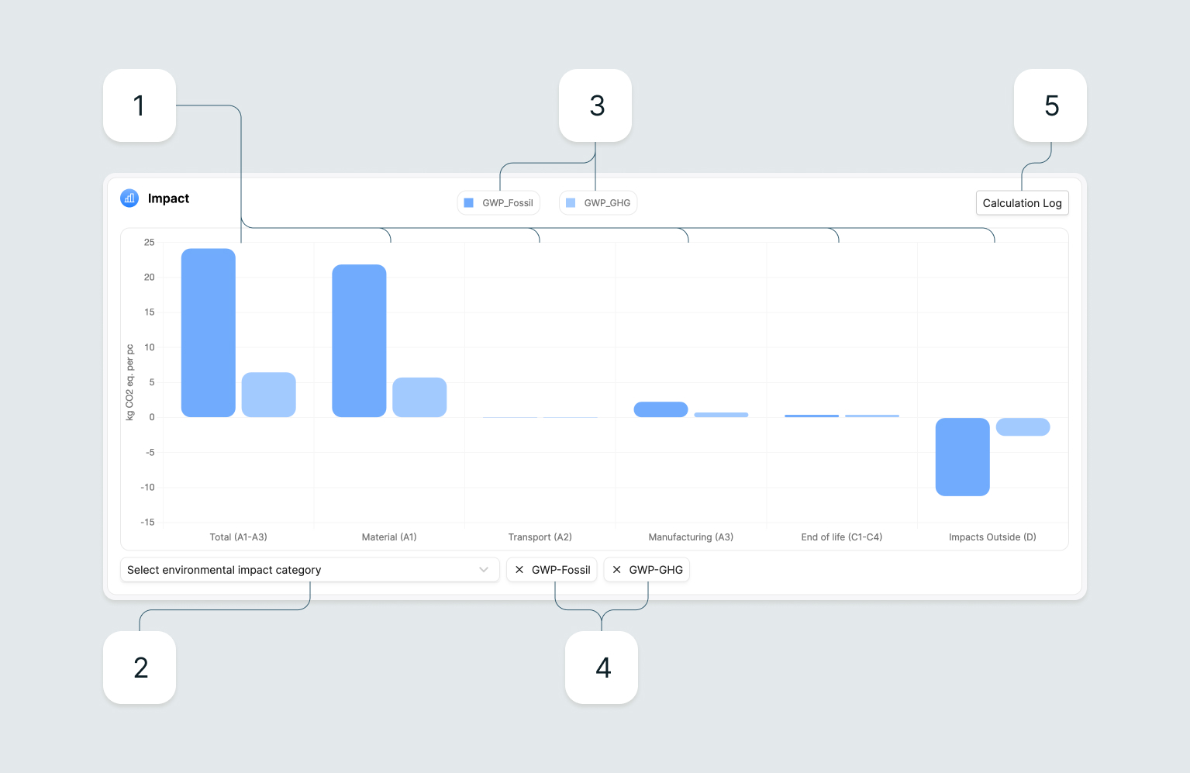Click the Impact chart icon
Viewport: 1190px width, 773px height.
[129, 198]
